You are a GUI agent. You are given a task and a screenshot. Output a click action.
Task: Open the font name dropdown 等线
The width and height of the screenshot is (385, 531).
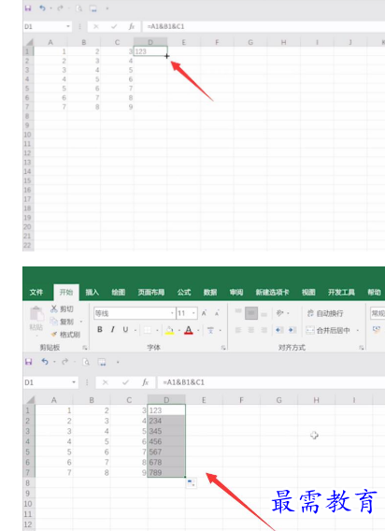coord(135,313)
